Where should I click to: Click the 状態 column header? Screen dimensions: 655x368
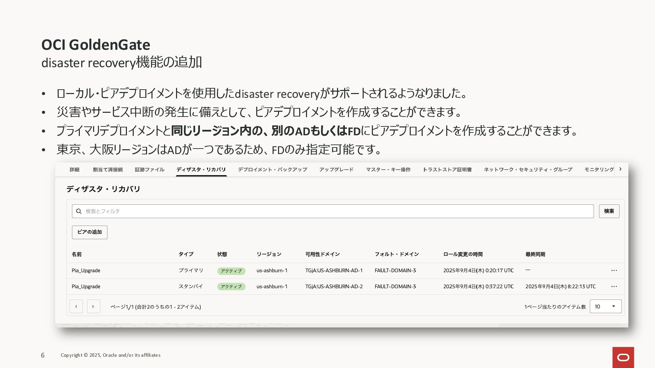pyautogui.click(x=222, y=254)
